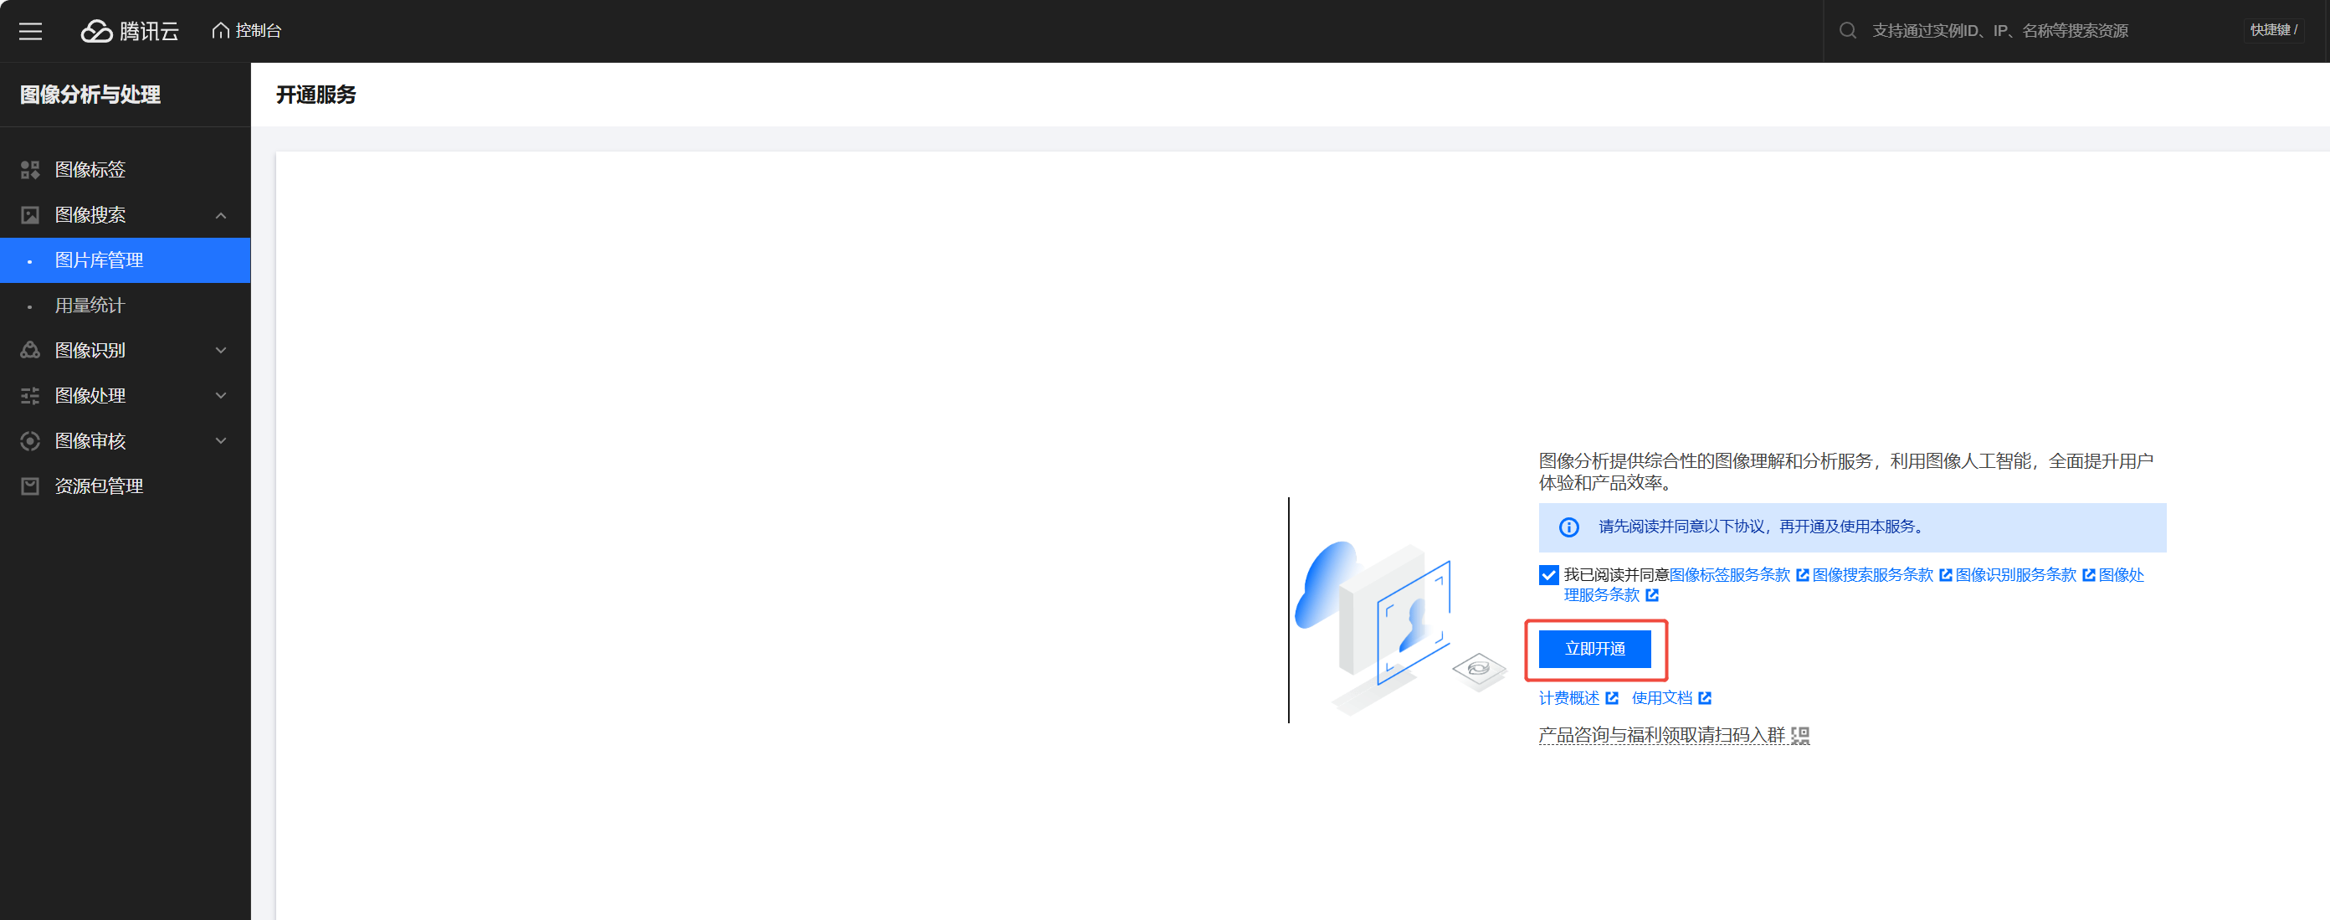The height and width of the screenshot is (920, 2330).
Task: Click external-link icon after 理服务条款
Action: coord(1651,595)
